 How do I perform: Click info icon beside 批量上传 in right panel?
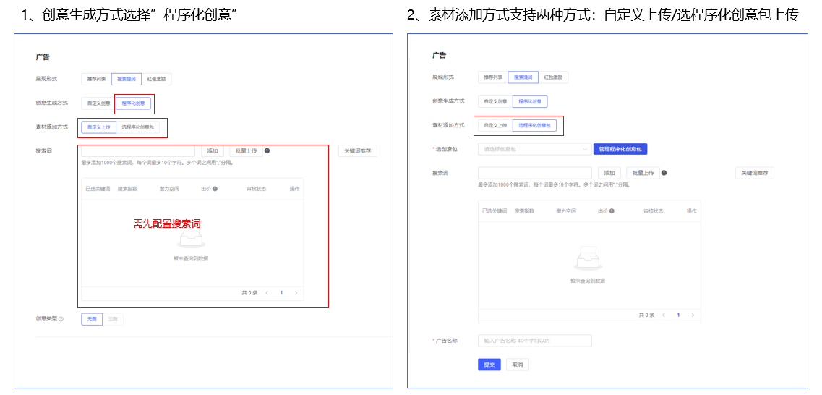(x=664, y=173)
